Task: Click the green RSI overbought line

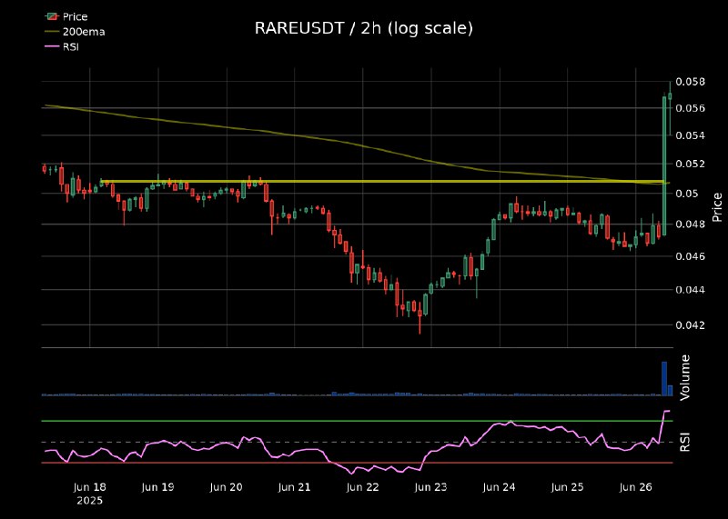Action: (x=357, y=421)
